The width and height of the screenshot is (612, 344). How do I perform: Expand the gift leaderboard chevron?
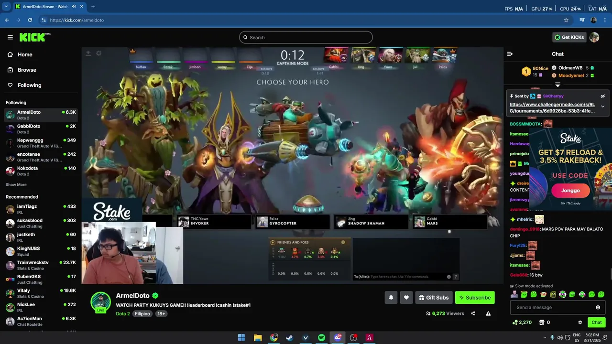557,85
